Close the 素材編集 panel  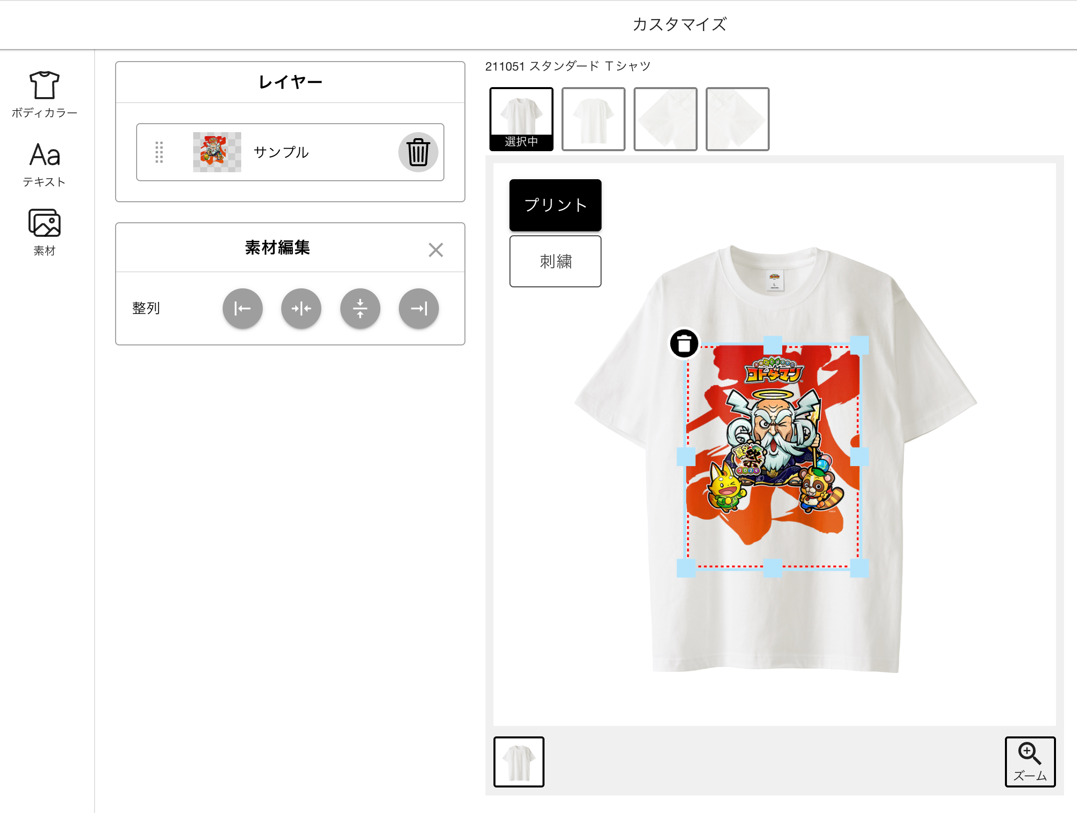pyautogui.click(x=436, y=249)
